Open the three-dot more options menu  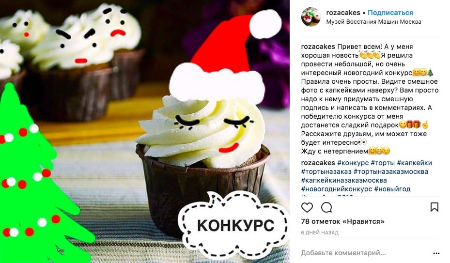click(436, 253)
